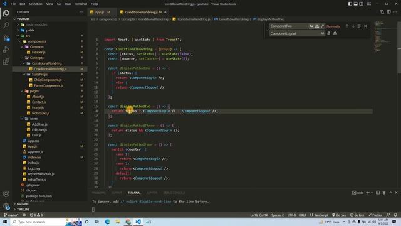Collapse the ConditionalRendring folder
This screenshot has width=401, height=226.
click(x=24, y=63)
